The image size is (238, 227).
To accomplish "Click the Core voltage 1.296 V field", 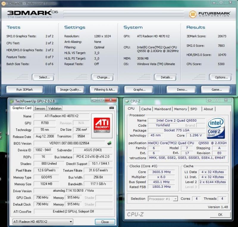I will (196, 135).
